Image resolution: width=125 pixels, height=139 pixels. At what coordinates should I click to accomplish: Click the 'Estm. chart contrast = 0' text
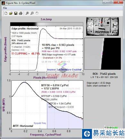click(98, 86)
